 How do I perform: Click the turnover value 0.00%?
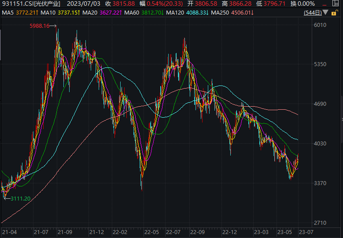click(306, 4)
